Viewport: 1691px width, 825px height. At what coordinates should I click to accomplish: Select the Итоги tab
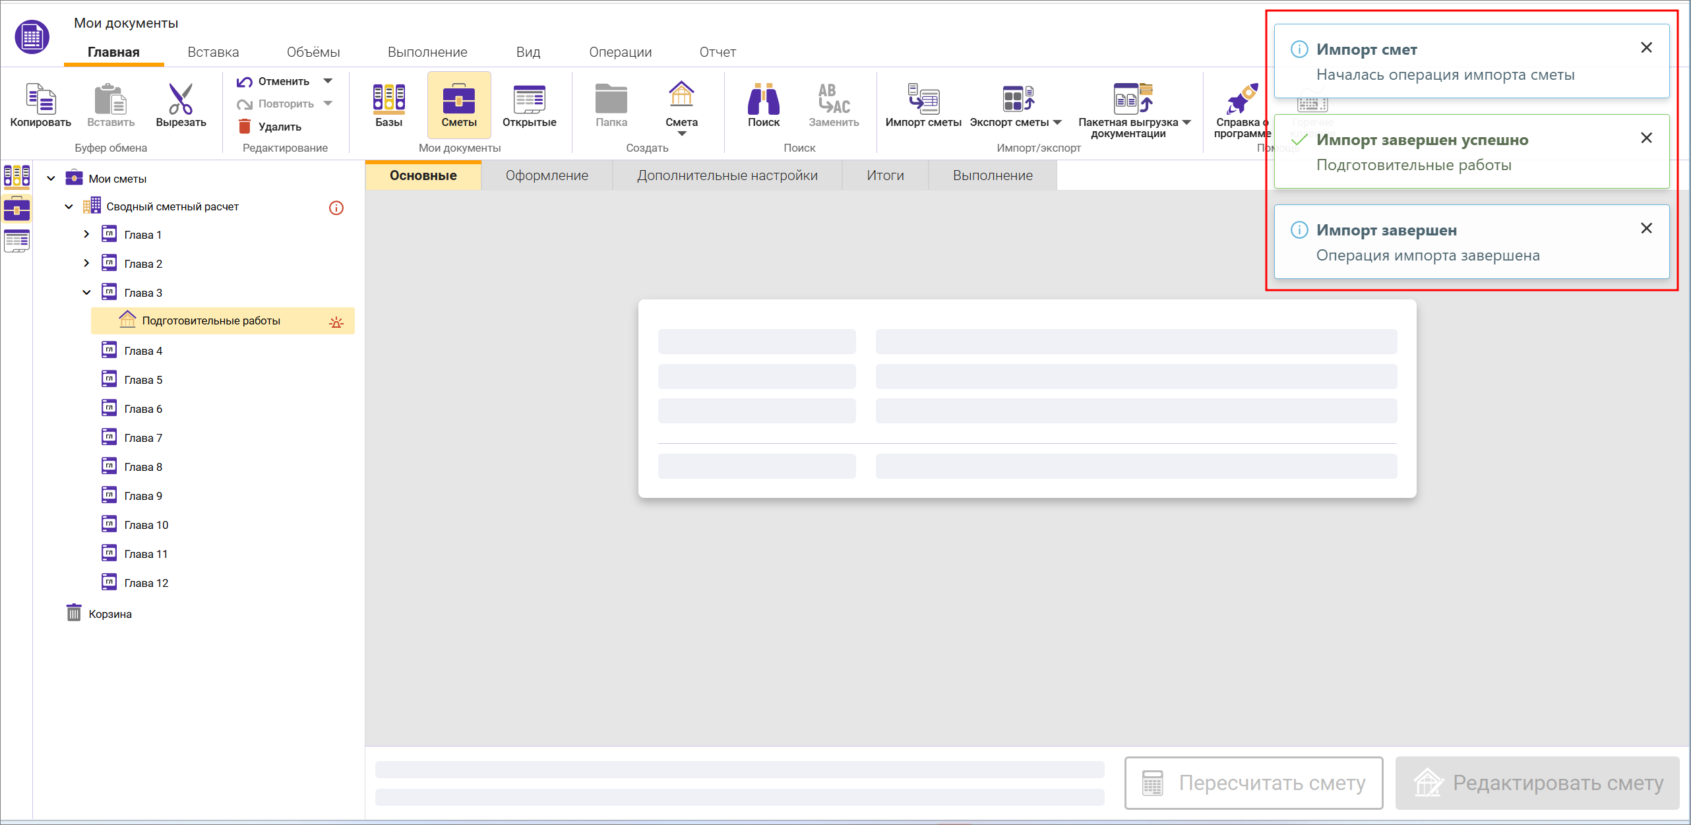tap(884, 175)
